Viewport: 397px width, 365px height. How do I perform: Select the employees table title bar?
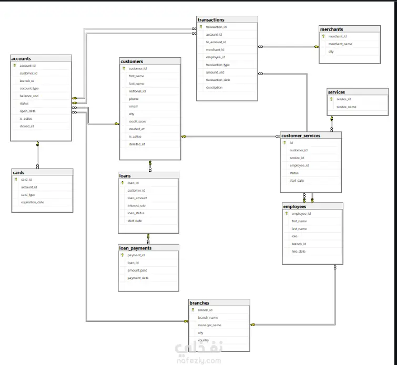tap(312, 206)
